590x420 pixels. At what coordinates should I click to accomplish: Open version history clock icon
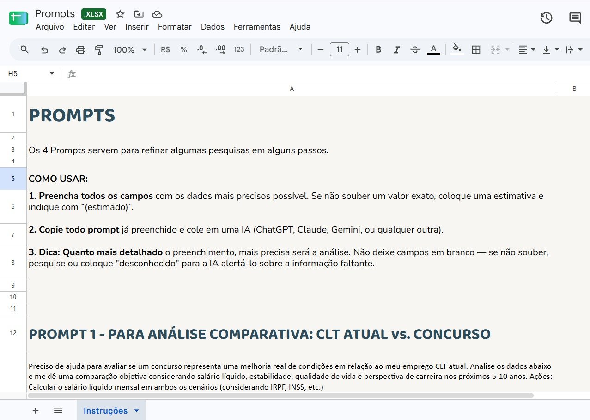pyautogui.click(x=547, y=18)
